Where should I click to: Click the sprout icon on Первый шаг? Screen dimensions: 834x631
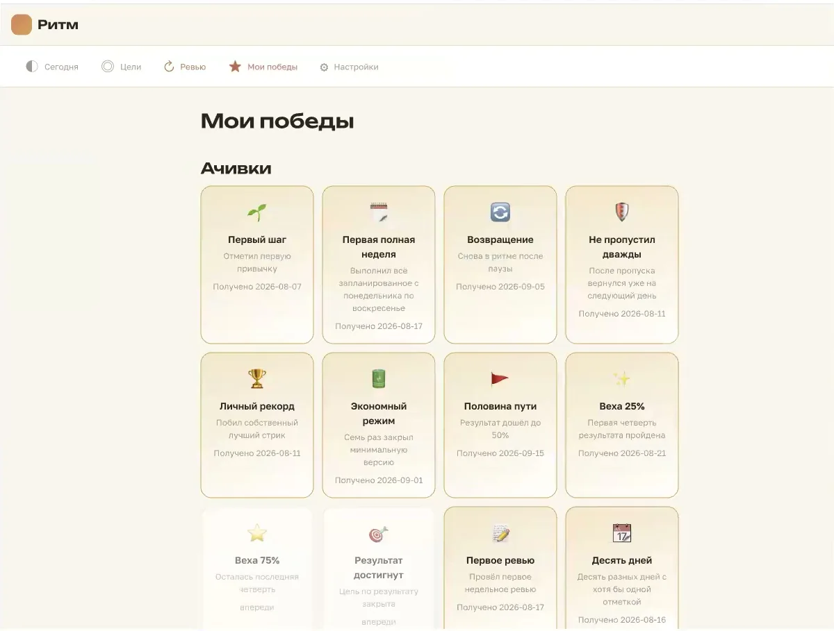[x=257, y=212]
